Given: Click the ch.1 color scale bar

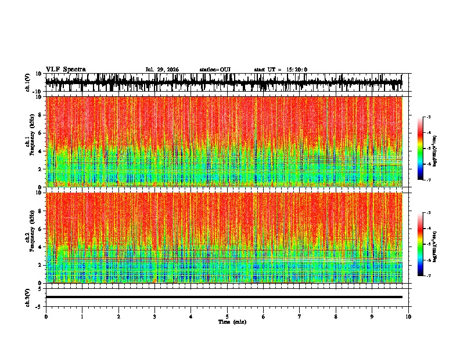Looking at the screenshot, I should [420, 148].
